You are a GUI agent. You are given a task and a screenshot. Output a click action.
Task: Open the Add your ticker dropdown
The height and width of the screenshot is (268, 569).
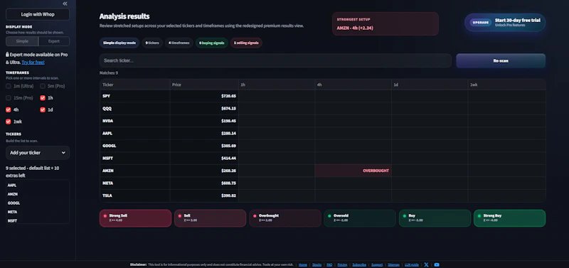[x=38, y=153]
